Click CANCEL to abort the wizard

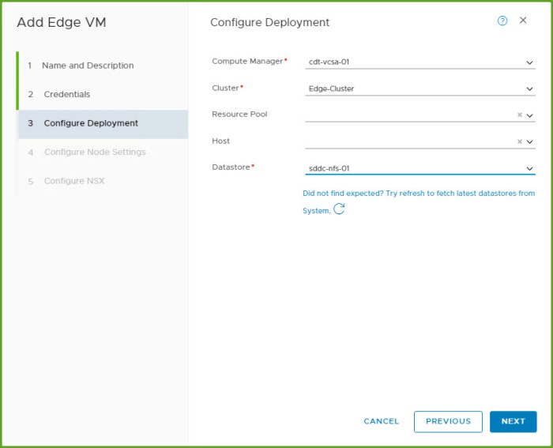[382, 422]
